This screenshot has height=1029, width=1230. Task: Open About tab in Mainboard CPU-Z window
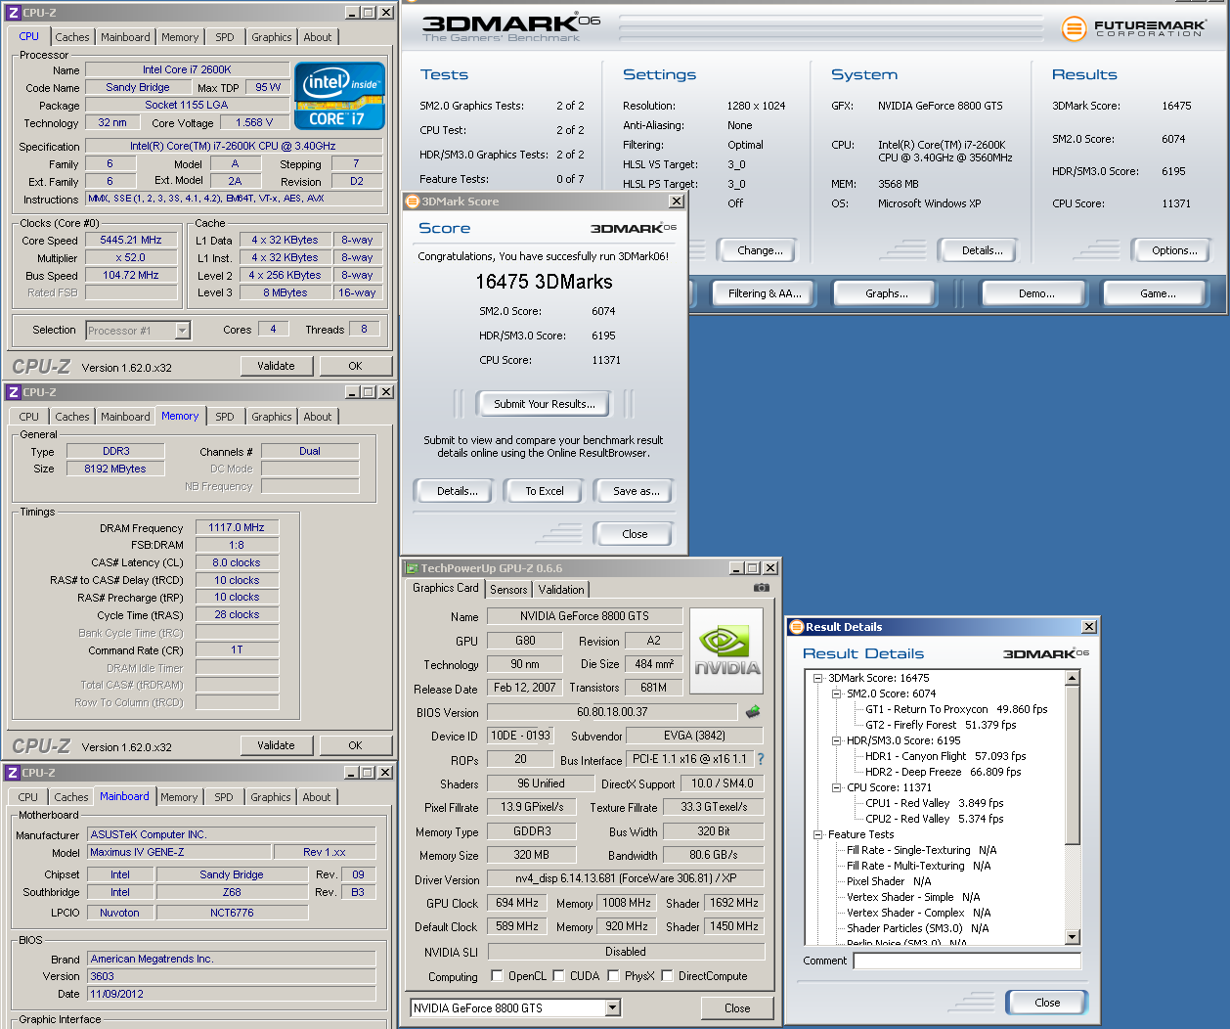(x=317, y=797)
